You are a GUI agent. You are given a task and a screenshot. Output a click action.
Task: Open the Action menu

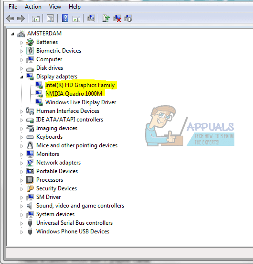[x=33, y=7]
